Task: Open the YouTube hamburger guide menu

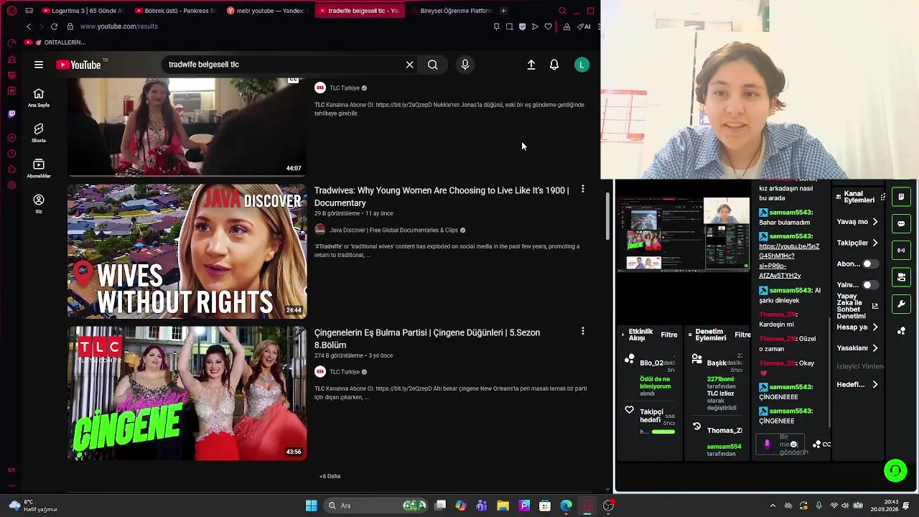Action: coord(39,65)
